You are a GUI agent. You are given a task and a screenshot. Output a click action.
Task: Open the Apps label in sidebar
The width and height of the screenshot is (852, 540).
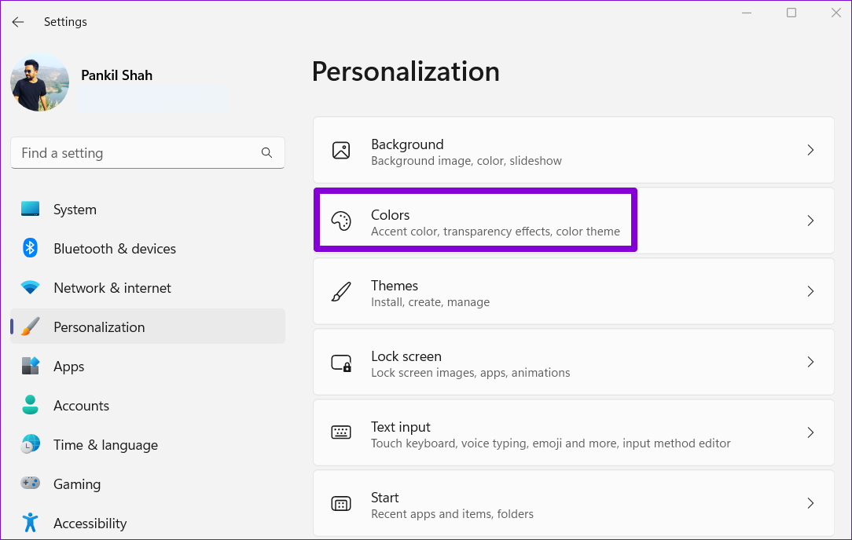(x=69, y=367)
